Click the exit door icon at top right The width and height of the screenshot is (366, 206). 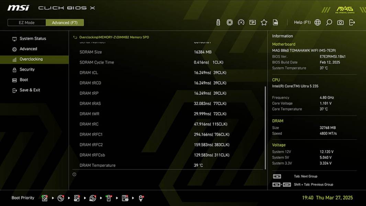coord(352,22)
